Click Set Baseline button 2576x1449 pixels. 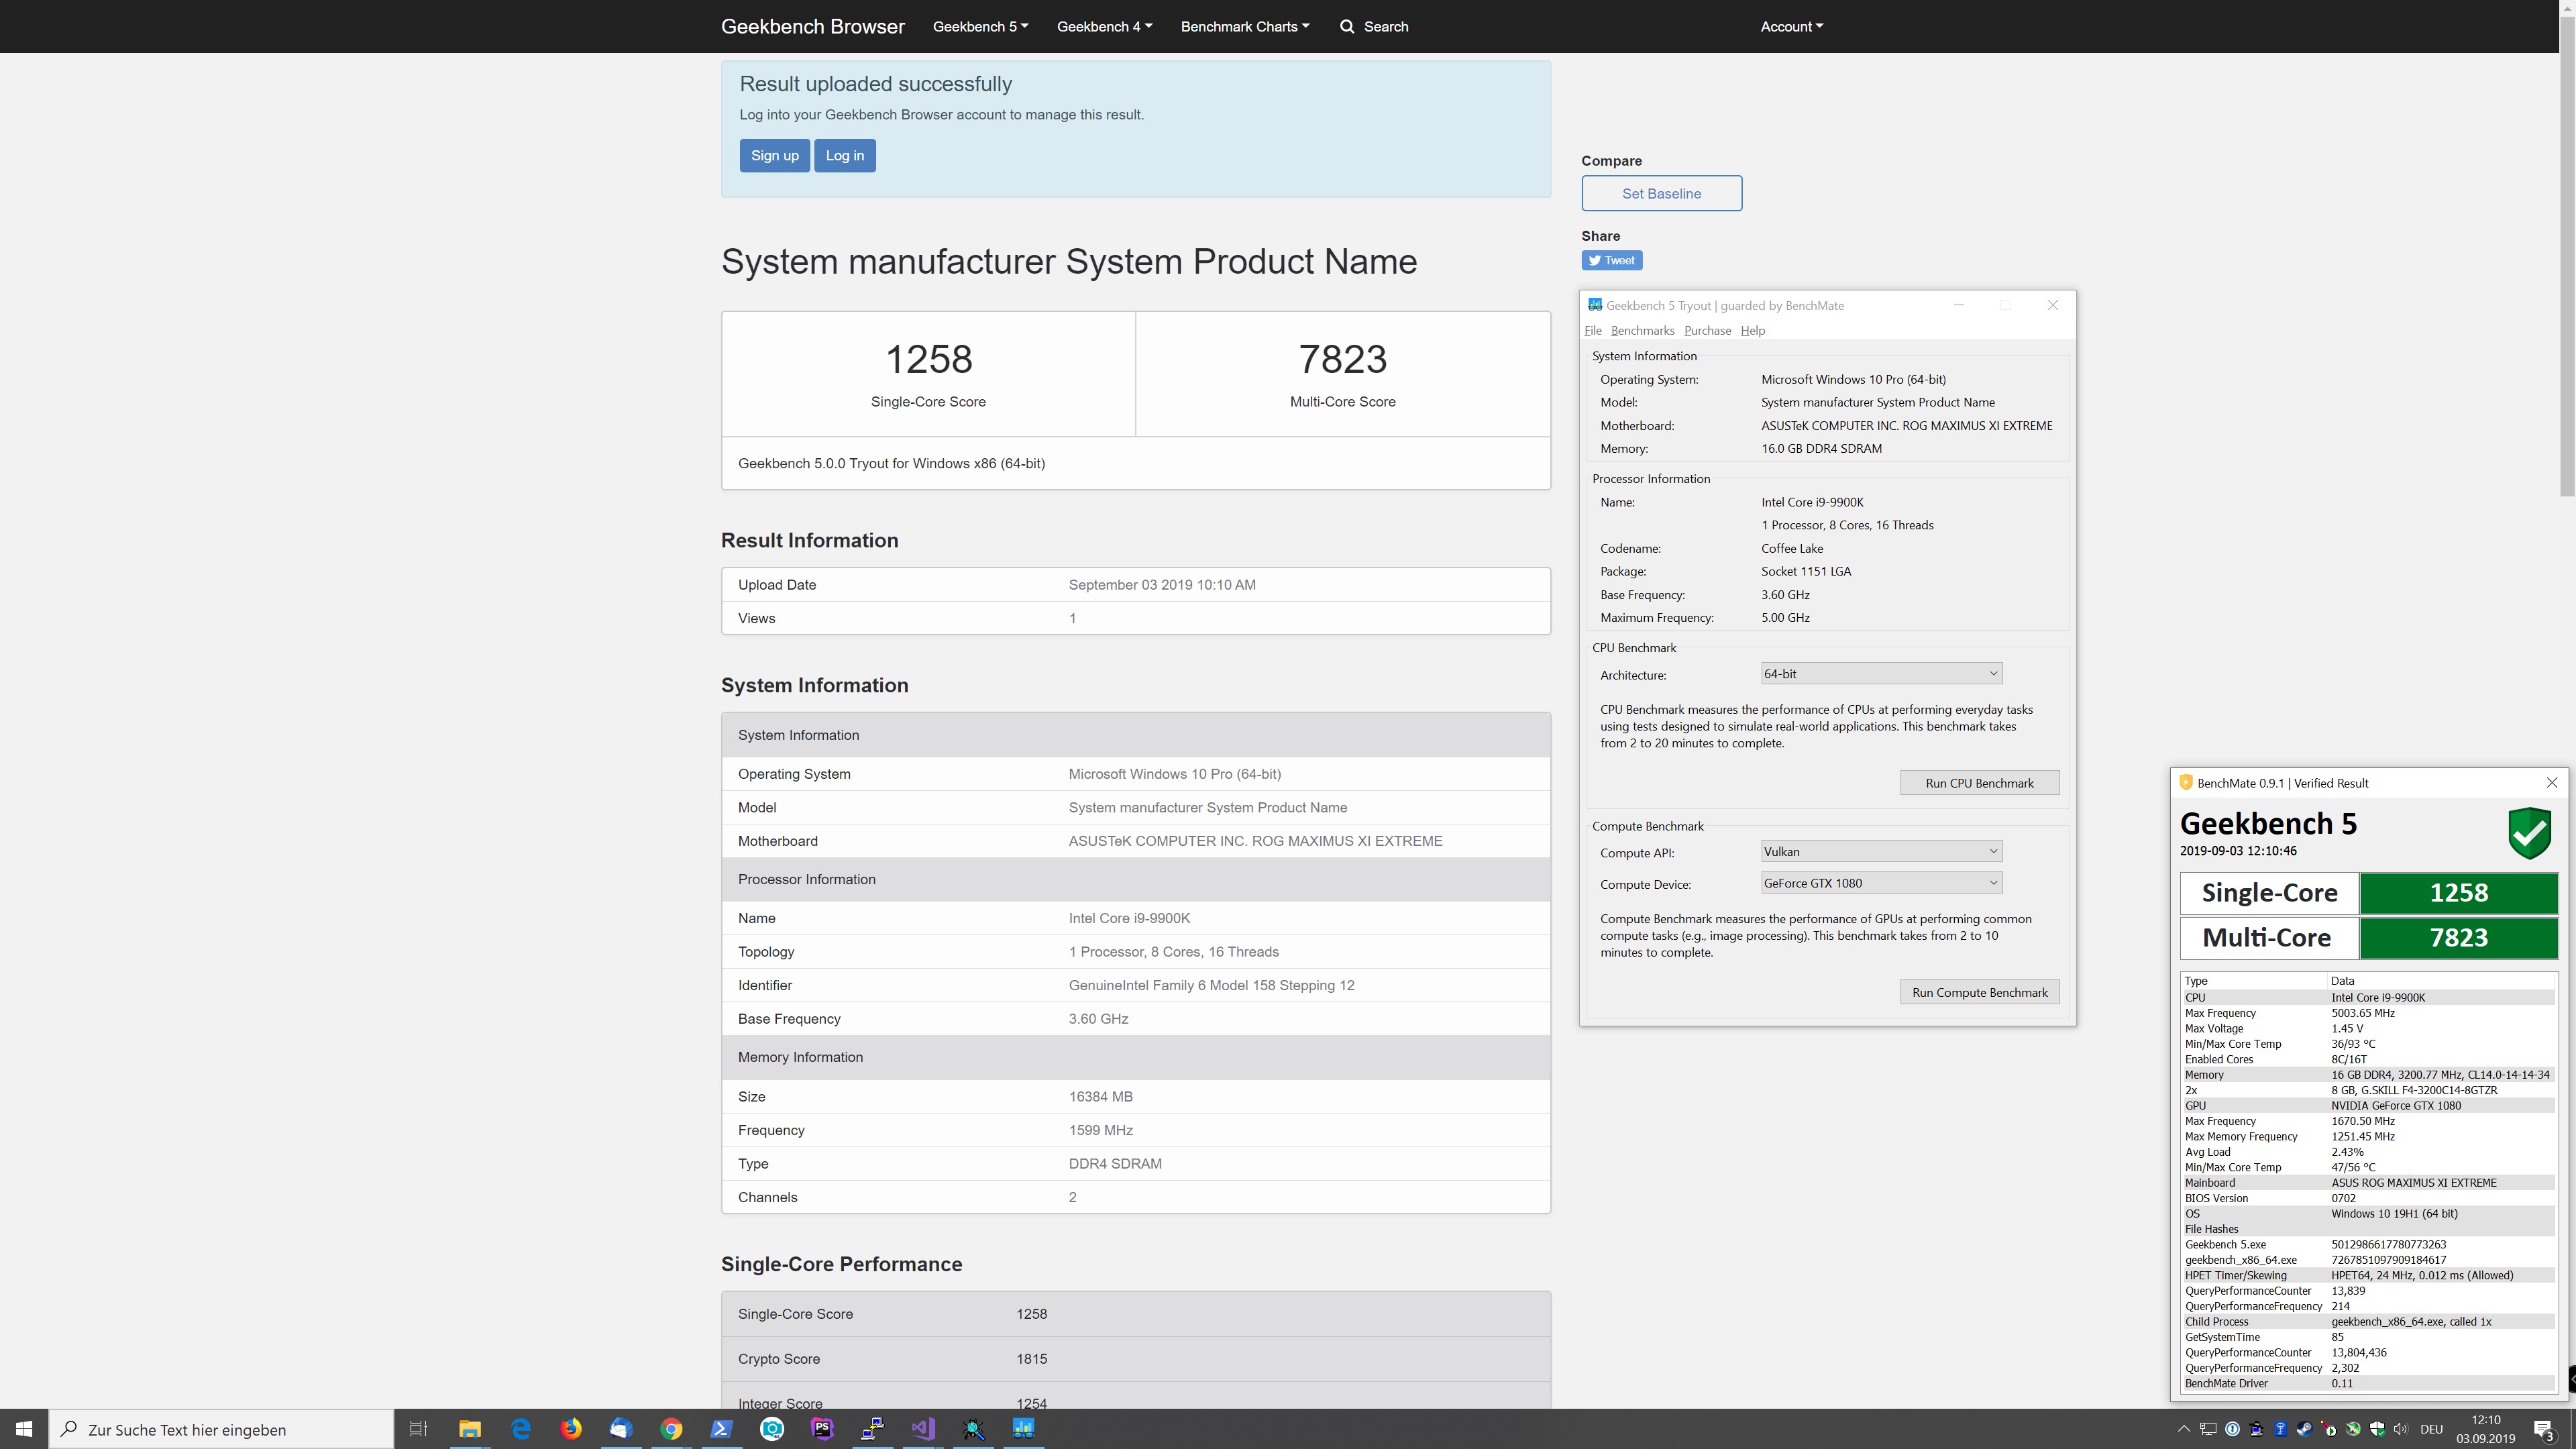pos(1661,193)
